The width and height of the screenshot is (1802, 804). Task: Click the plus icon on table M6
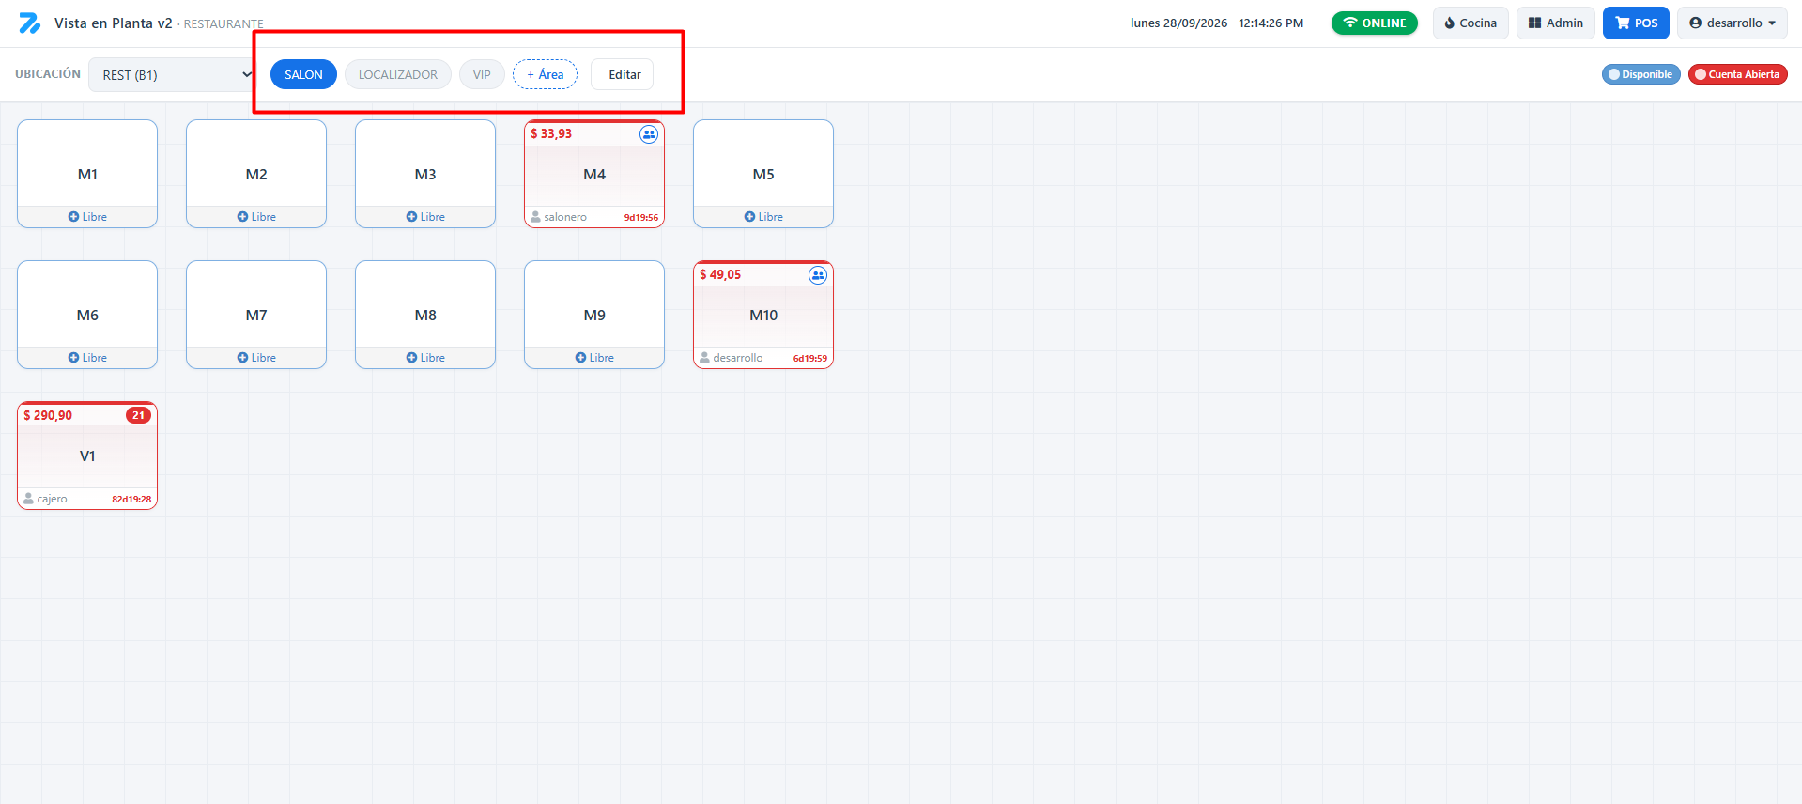click(73, 358)
